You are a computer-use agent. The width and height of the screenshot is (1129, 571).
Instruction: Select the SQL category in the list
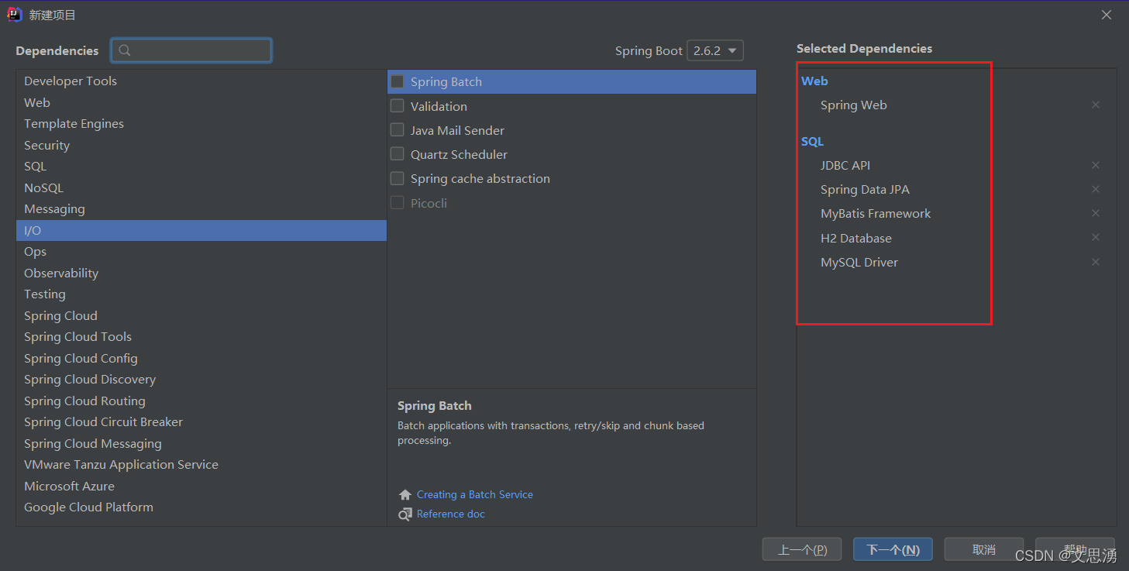pos(201,166)
